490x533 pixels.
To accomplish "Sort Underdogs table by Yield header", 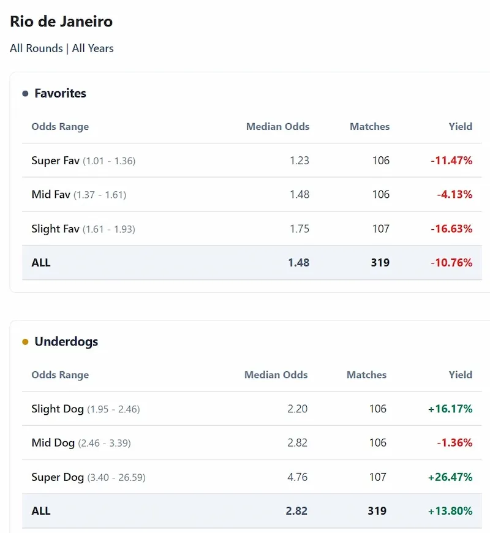I will pos(460,375).
